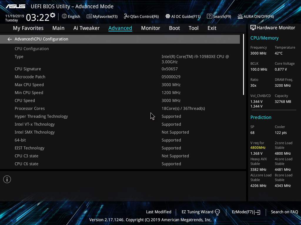This screenshot has height=225, width=301.
Task: Click the AI OC Guide chip icon
Action: pyautogui.click(x=168, y=16)
